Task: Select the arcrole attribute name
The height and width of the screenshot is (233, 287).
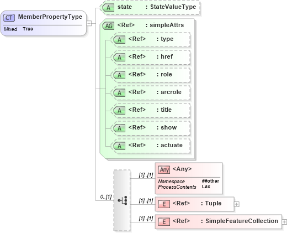Action: point(171,92)
